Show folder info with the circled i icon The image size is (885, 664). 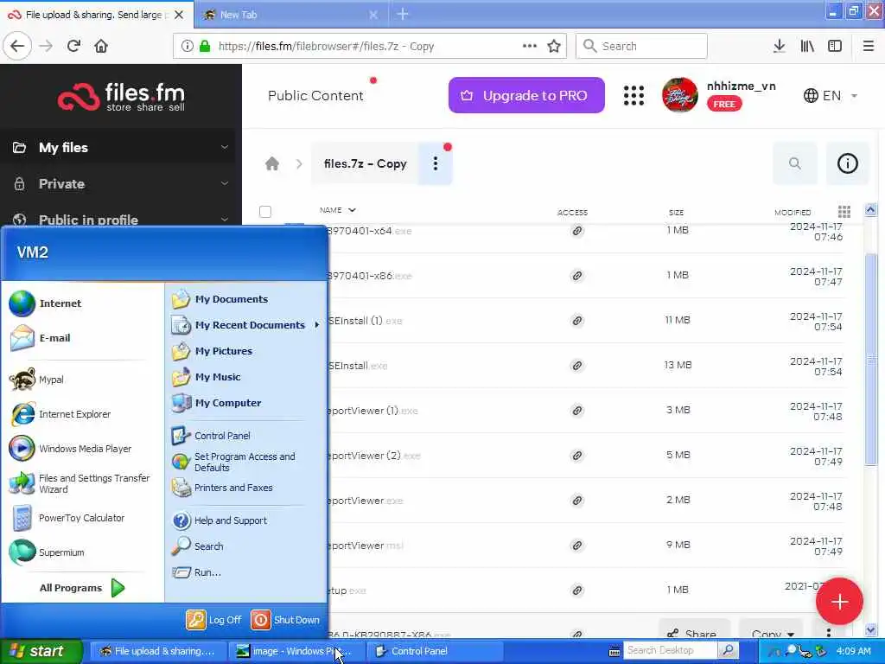847,163
